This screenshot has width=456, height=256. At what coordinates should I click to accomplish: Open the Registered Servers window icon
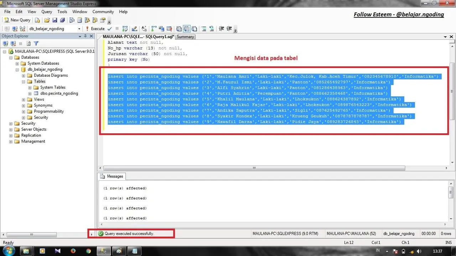pos(72,20)
